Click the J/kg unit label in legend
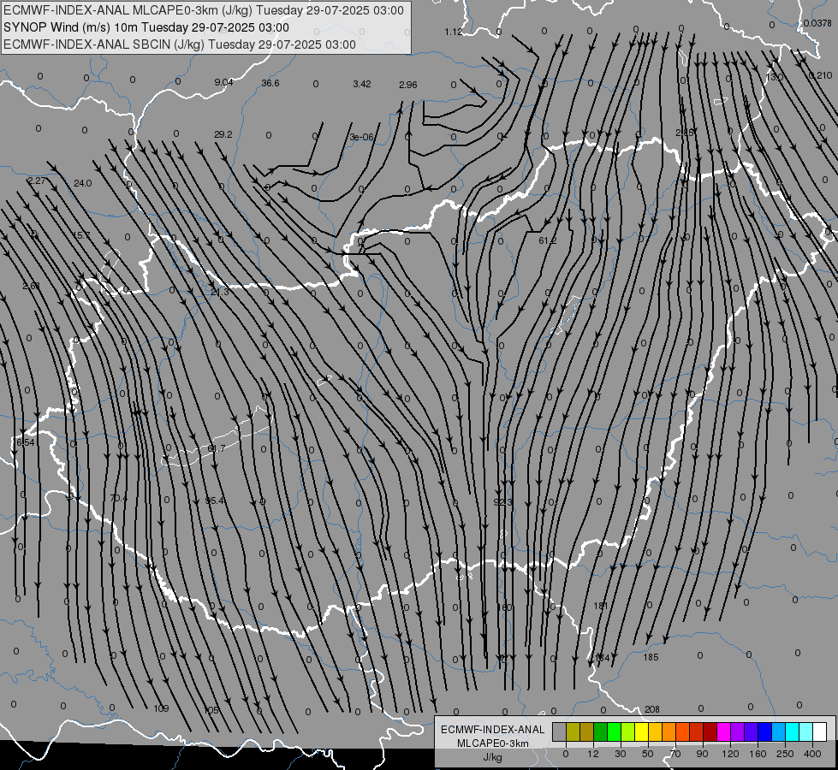Viewport: 838px width, 770px height. click(493, 756)
